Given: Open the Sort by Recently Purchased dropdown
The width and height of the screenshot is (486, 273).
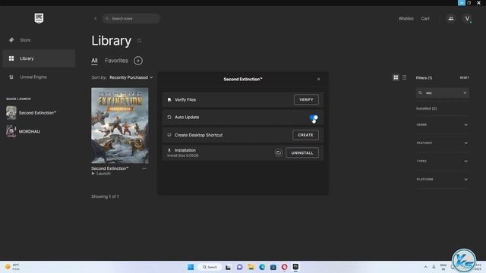Looking at the screenshot, I should (x=131, y=77).
